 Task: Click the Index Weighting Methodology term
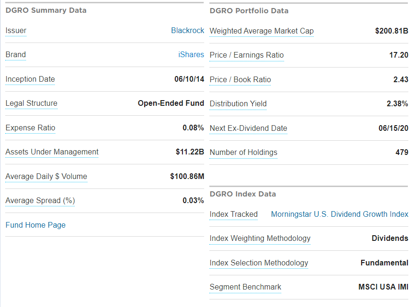click(260, 238)
